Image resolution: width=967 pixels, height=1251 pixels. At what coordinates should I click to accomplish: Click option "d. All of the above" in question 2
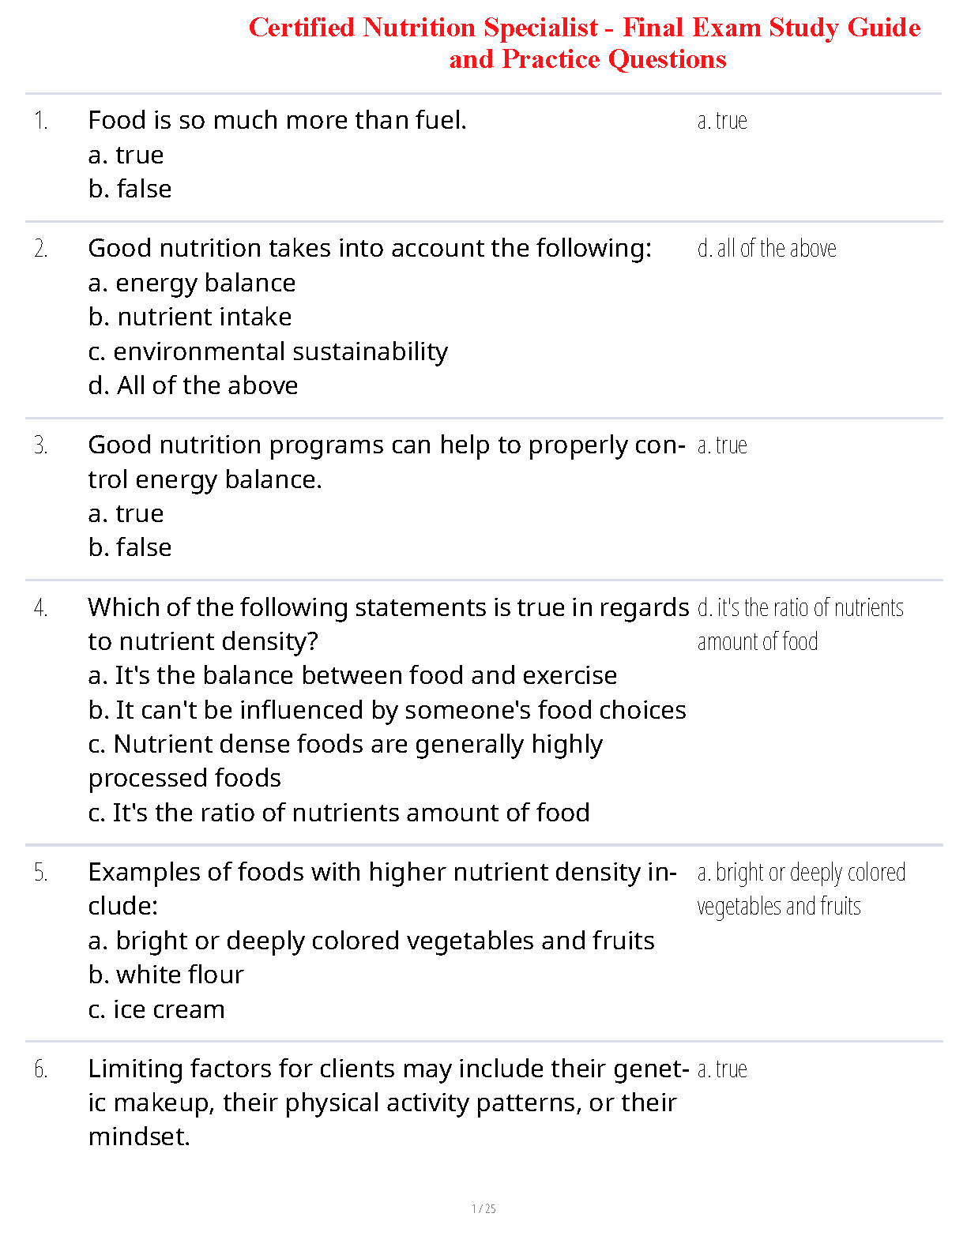click(x=193, y=385)
